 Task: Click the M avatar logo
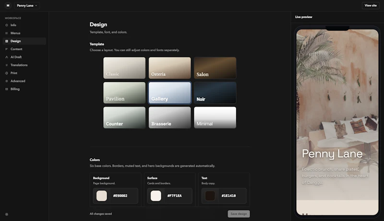[8, 5]
